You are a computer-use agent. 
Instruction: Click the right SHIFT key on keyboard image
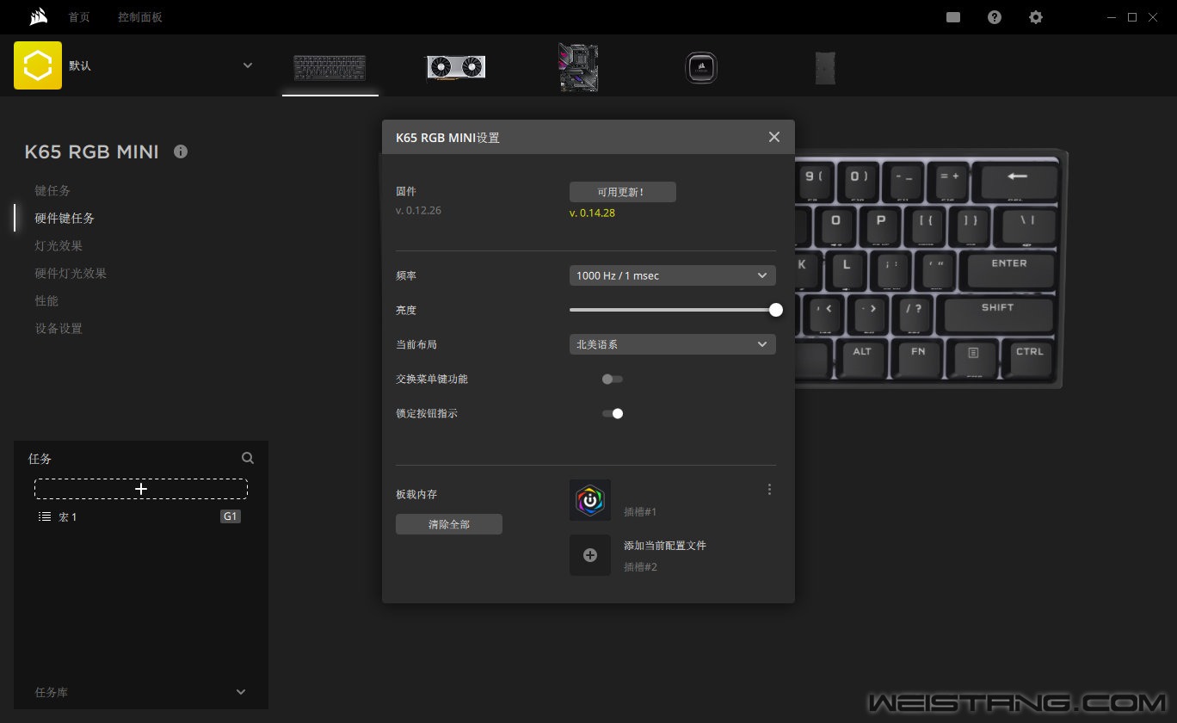(x=997, y=313)
